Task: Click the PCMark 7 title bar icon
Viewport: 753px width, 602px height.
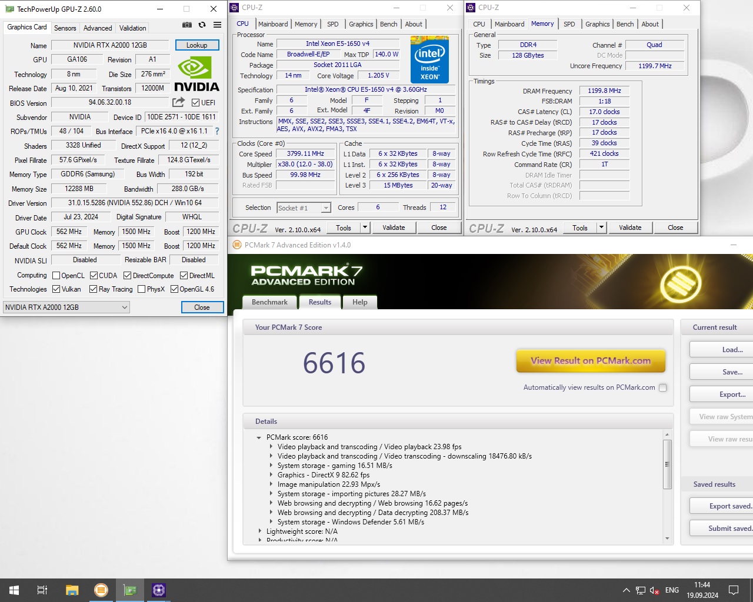Action: (237, 245)
